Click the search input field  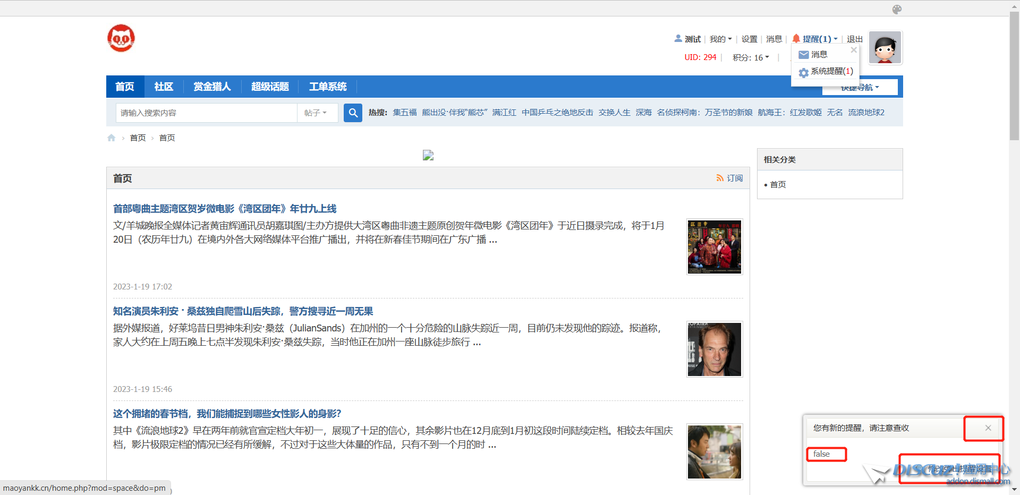click(206, 113)
